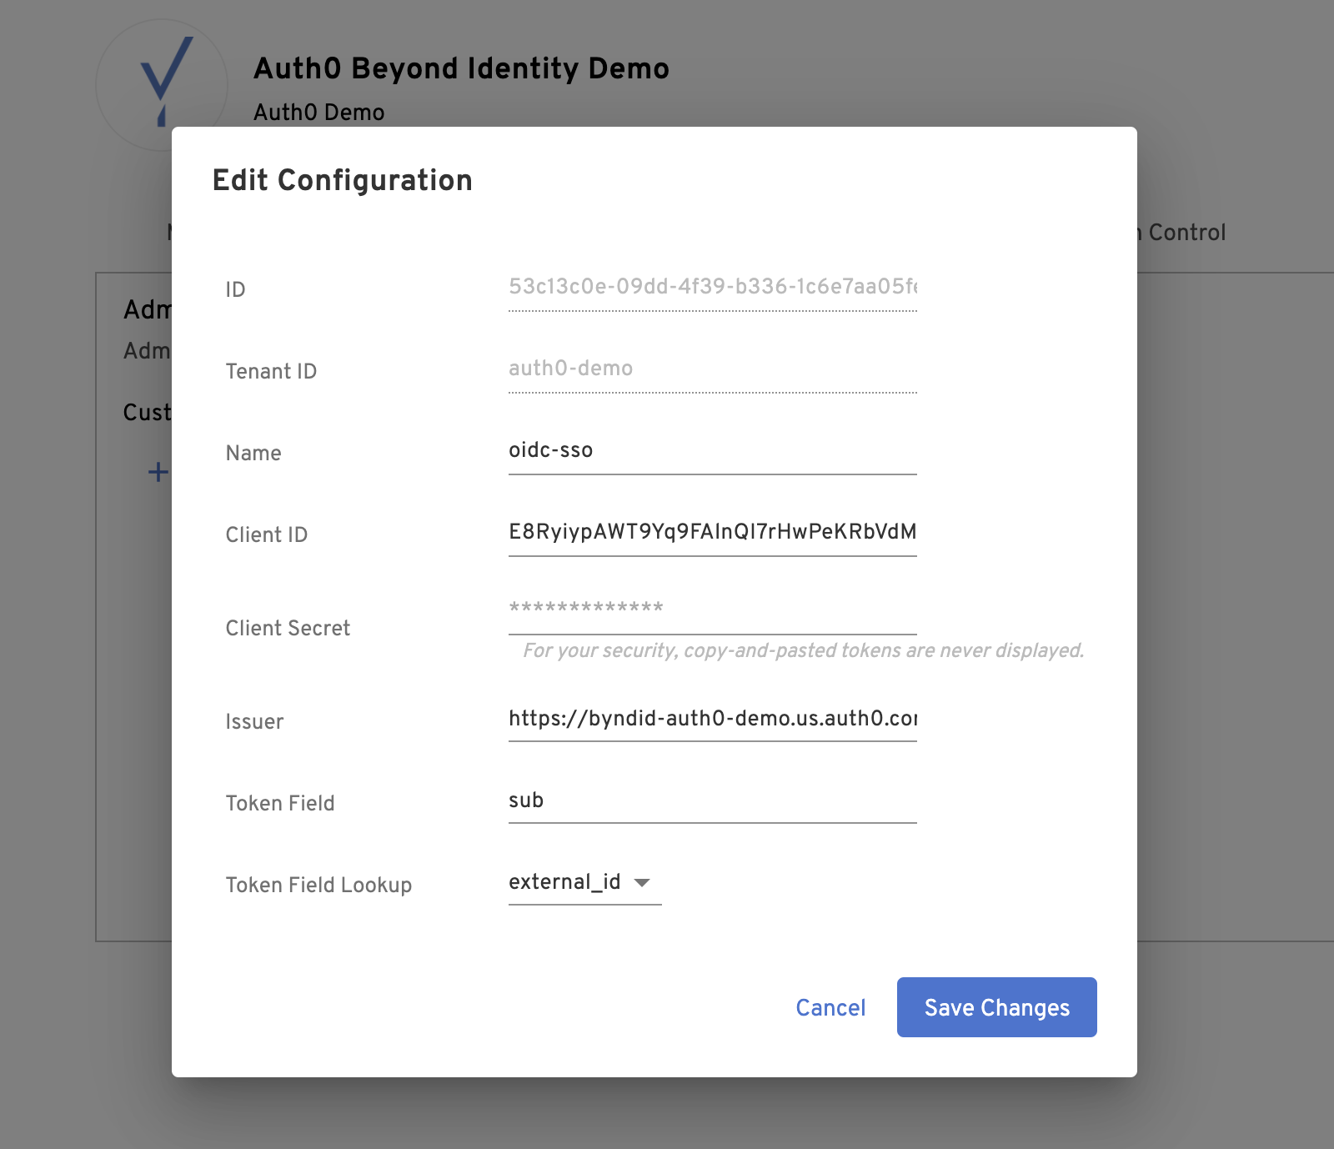Click the external_id dropdown arrow
The height and width of the screenshot is (1149, 1334).
tap(642, 882)
